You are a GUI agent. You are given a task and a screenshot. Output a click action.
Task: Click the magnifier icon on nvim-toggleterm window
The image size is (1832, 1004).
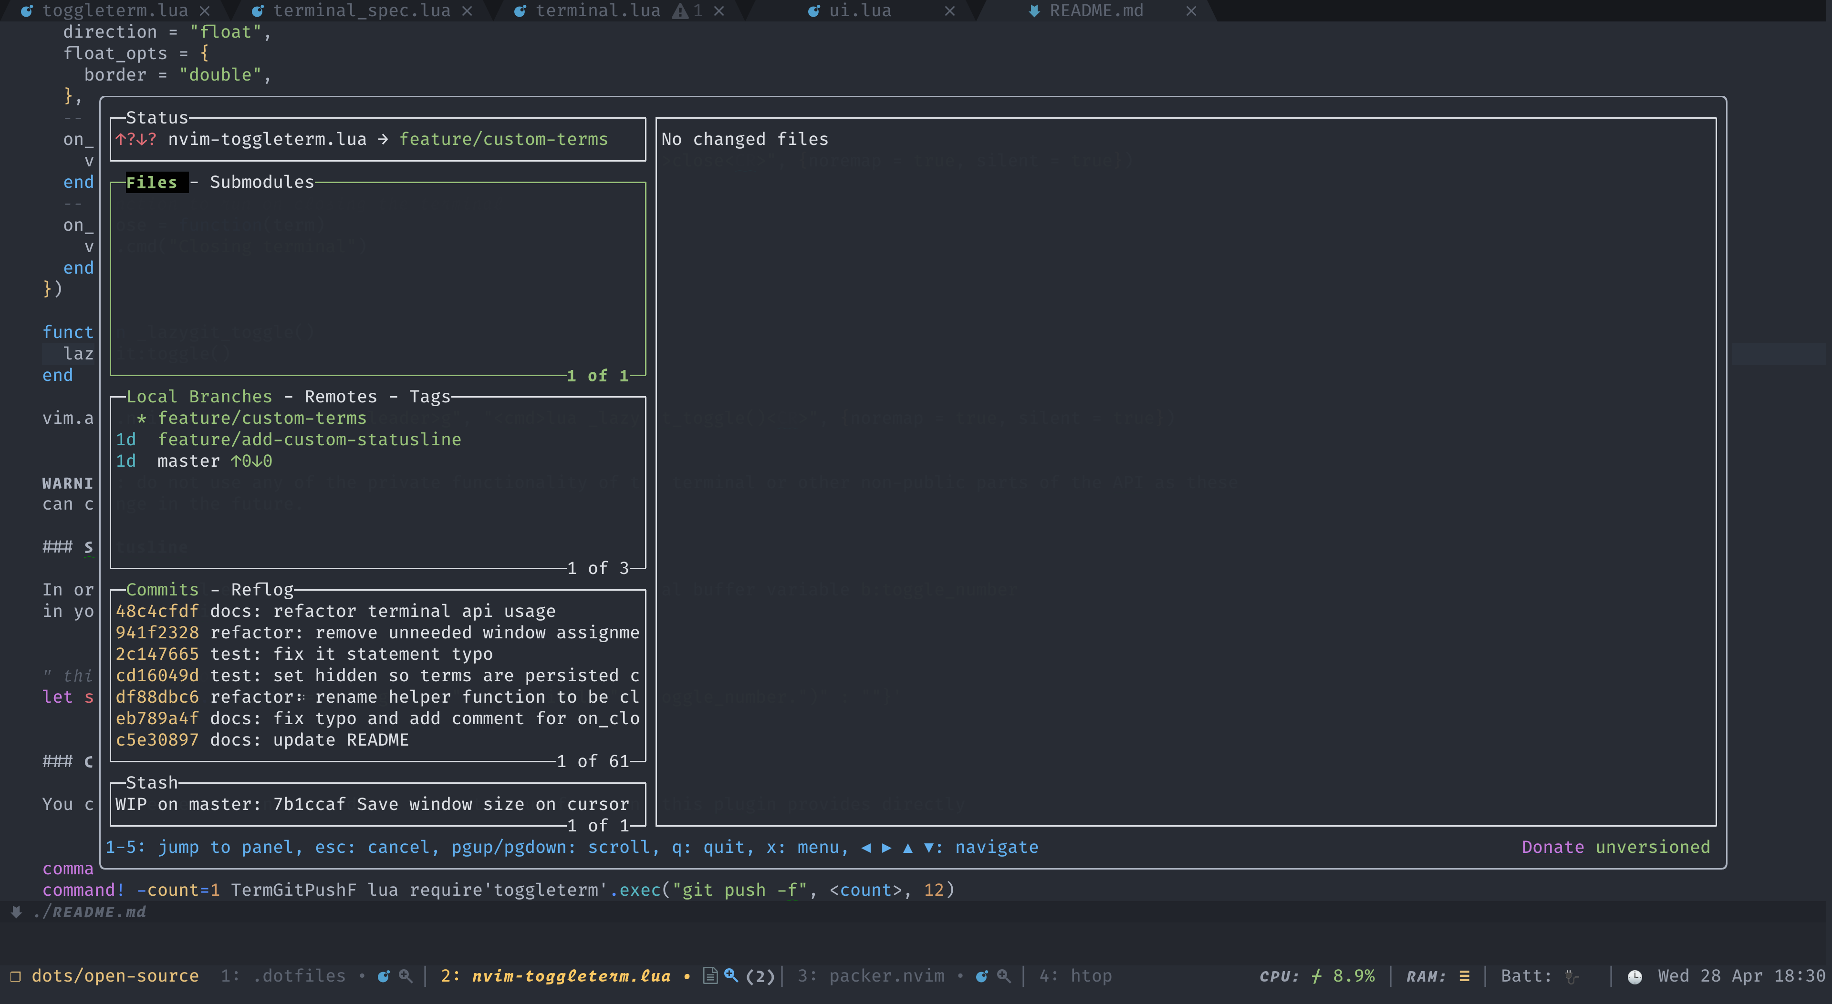click(x=730, y=975)
